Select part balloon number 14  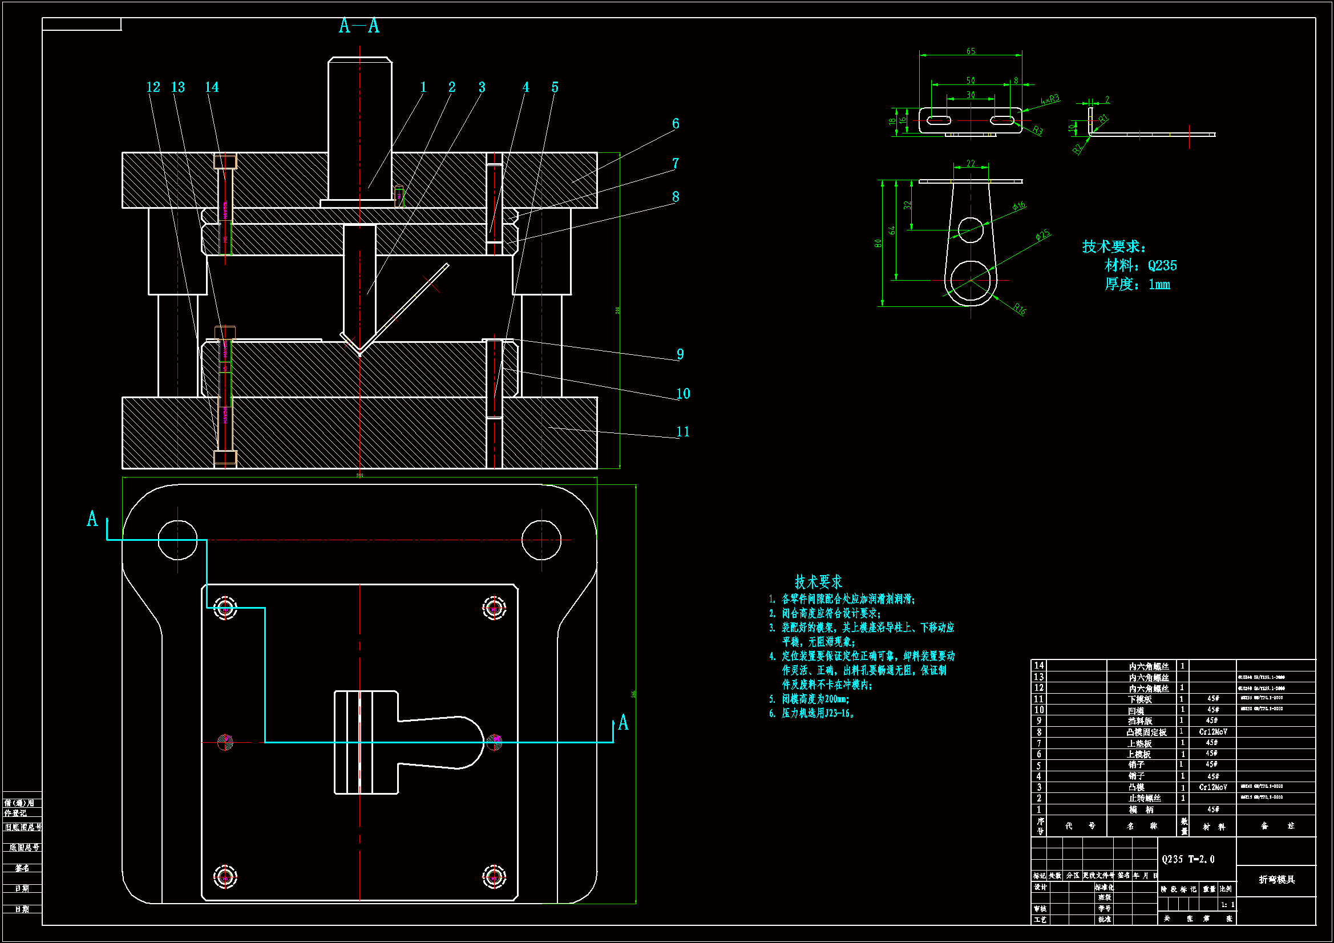pyautogui.click(x=212, y=87)
